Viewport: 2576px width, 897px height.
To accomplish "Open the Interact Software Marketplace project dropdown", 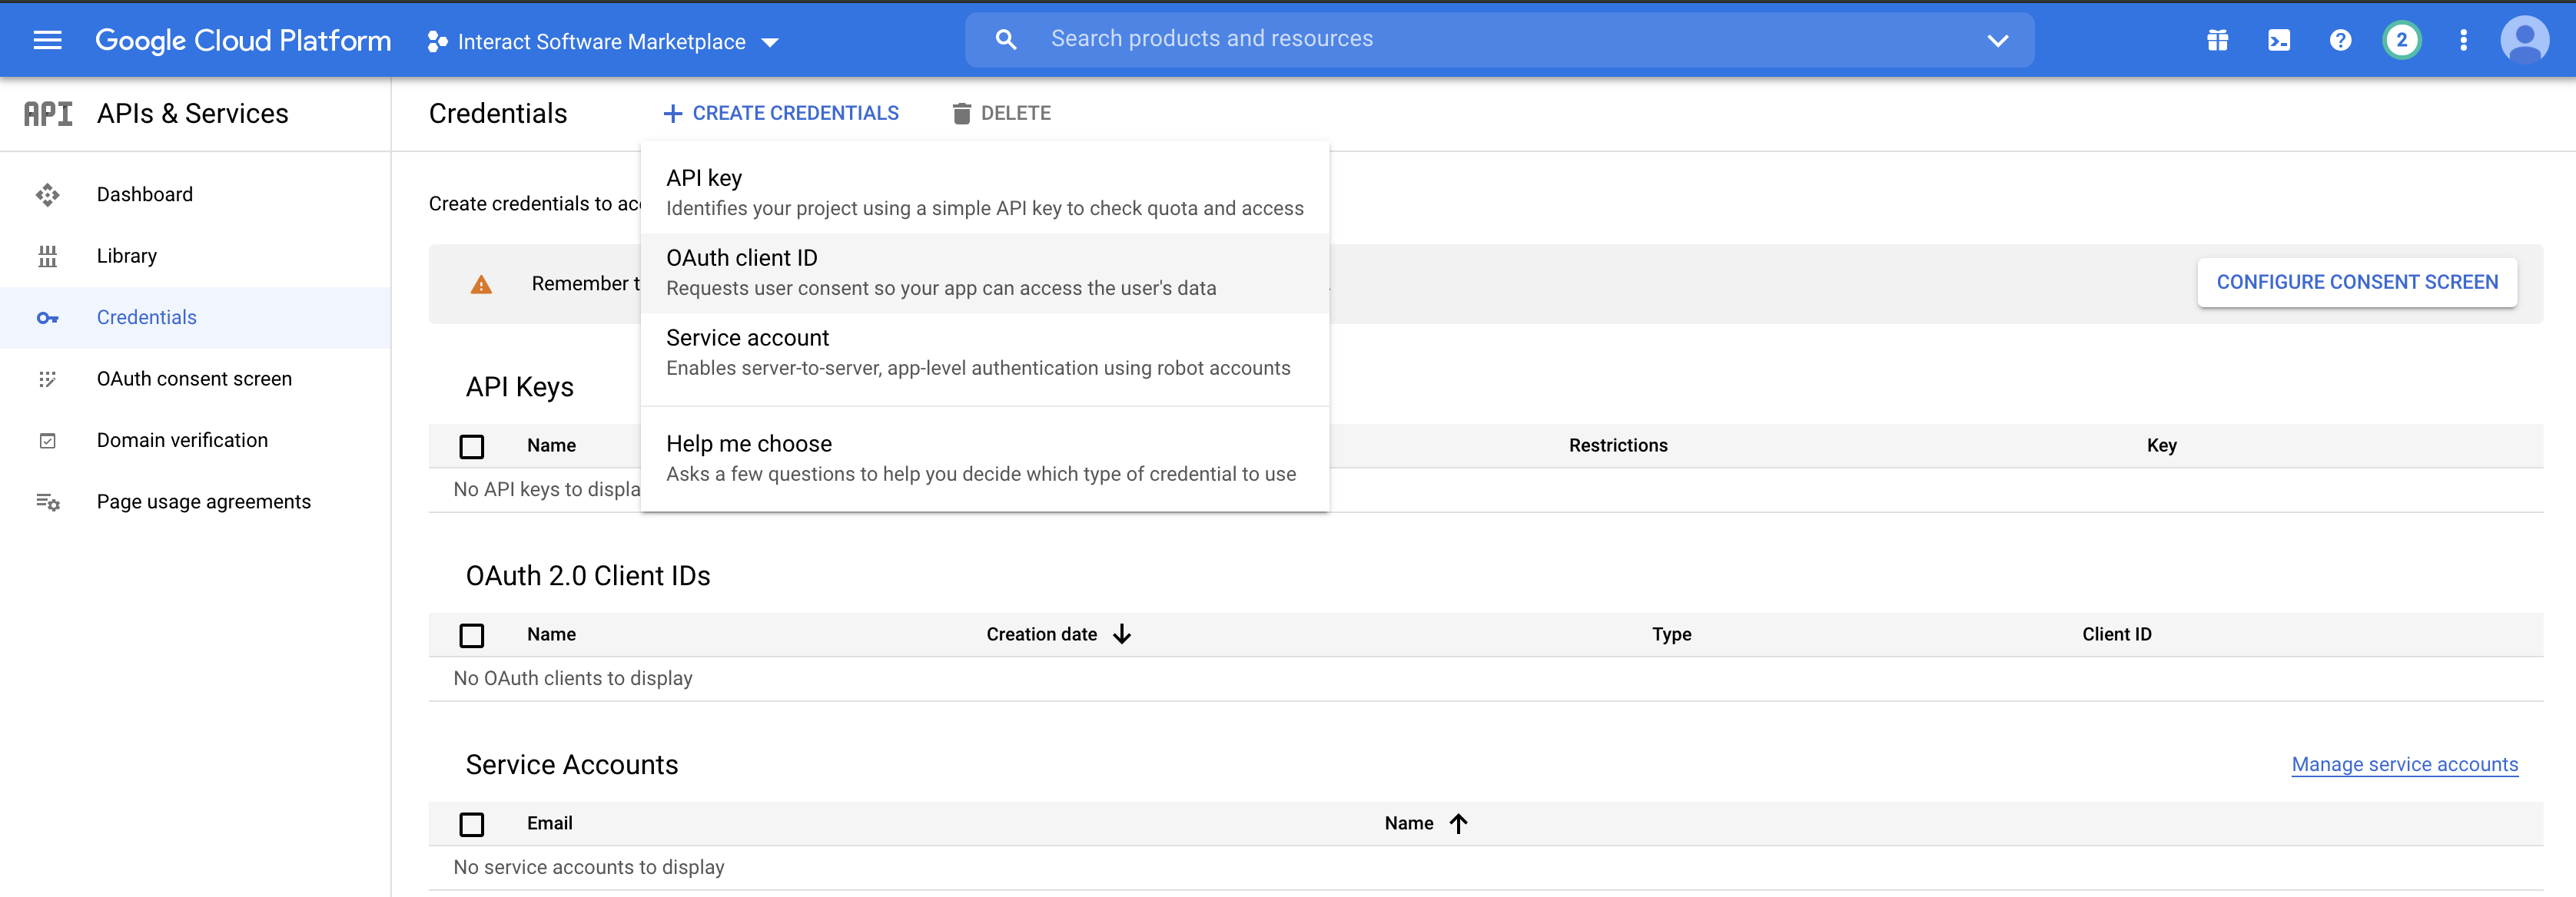I will (603, 42).
